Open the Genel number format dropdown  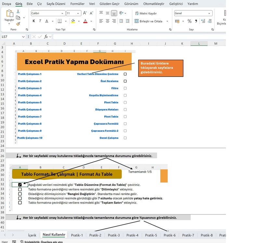209,13
